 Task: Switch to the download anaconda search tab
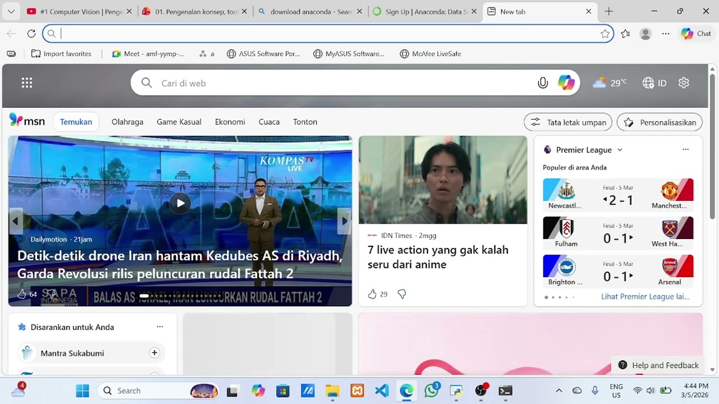[x=310, y=11]
